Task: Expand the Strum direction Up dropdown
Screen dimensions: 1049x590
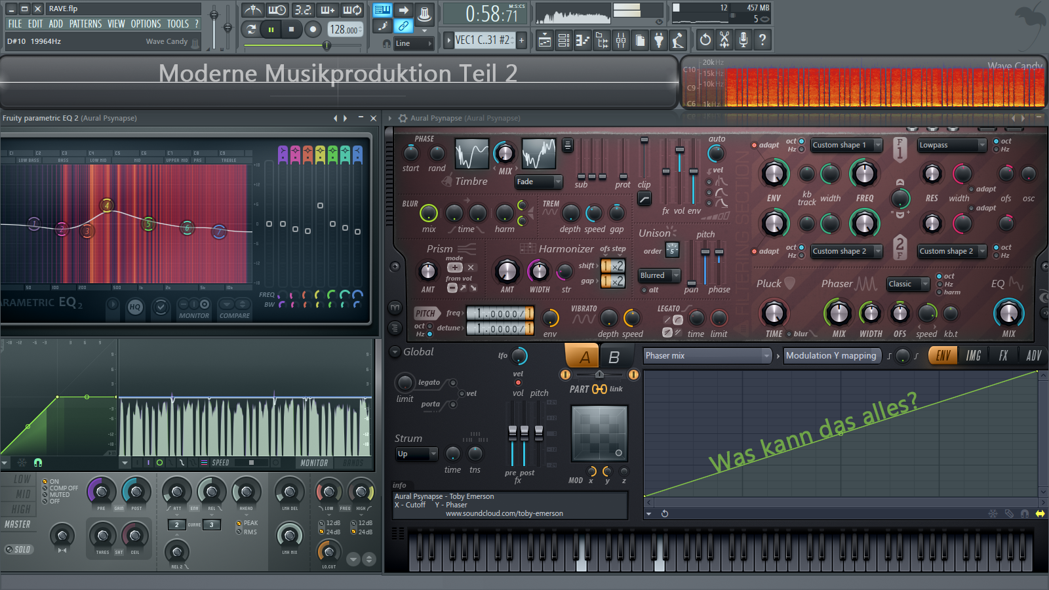Action: (416, 454)
